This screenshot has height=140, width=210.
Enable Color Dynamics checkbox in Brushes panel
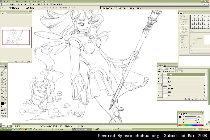coord(180,32)
